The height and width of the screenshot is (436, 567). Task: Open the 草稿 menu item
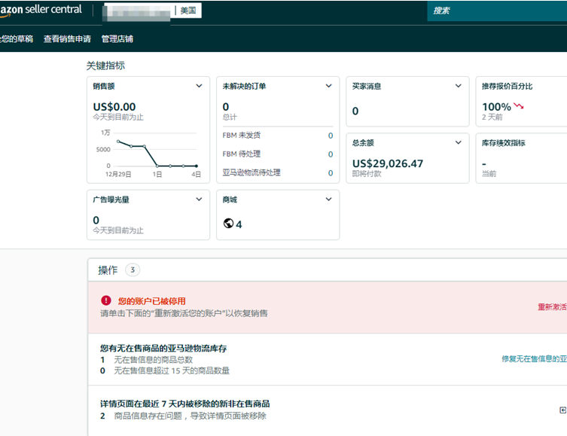(x=17, y=38)
